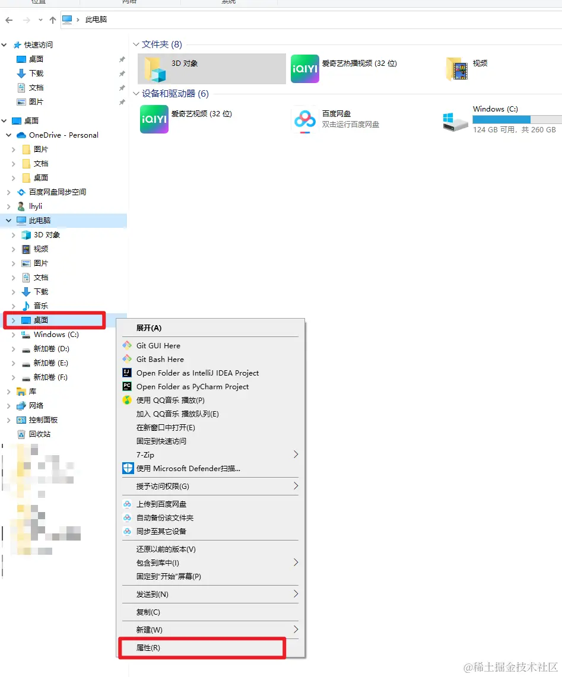The height and width of the screenshot is (677, 562).
Task: Open the iQIYI hot video folder icon
Action: (304, 68)
